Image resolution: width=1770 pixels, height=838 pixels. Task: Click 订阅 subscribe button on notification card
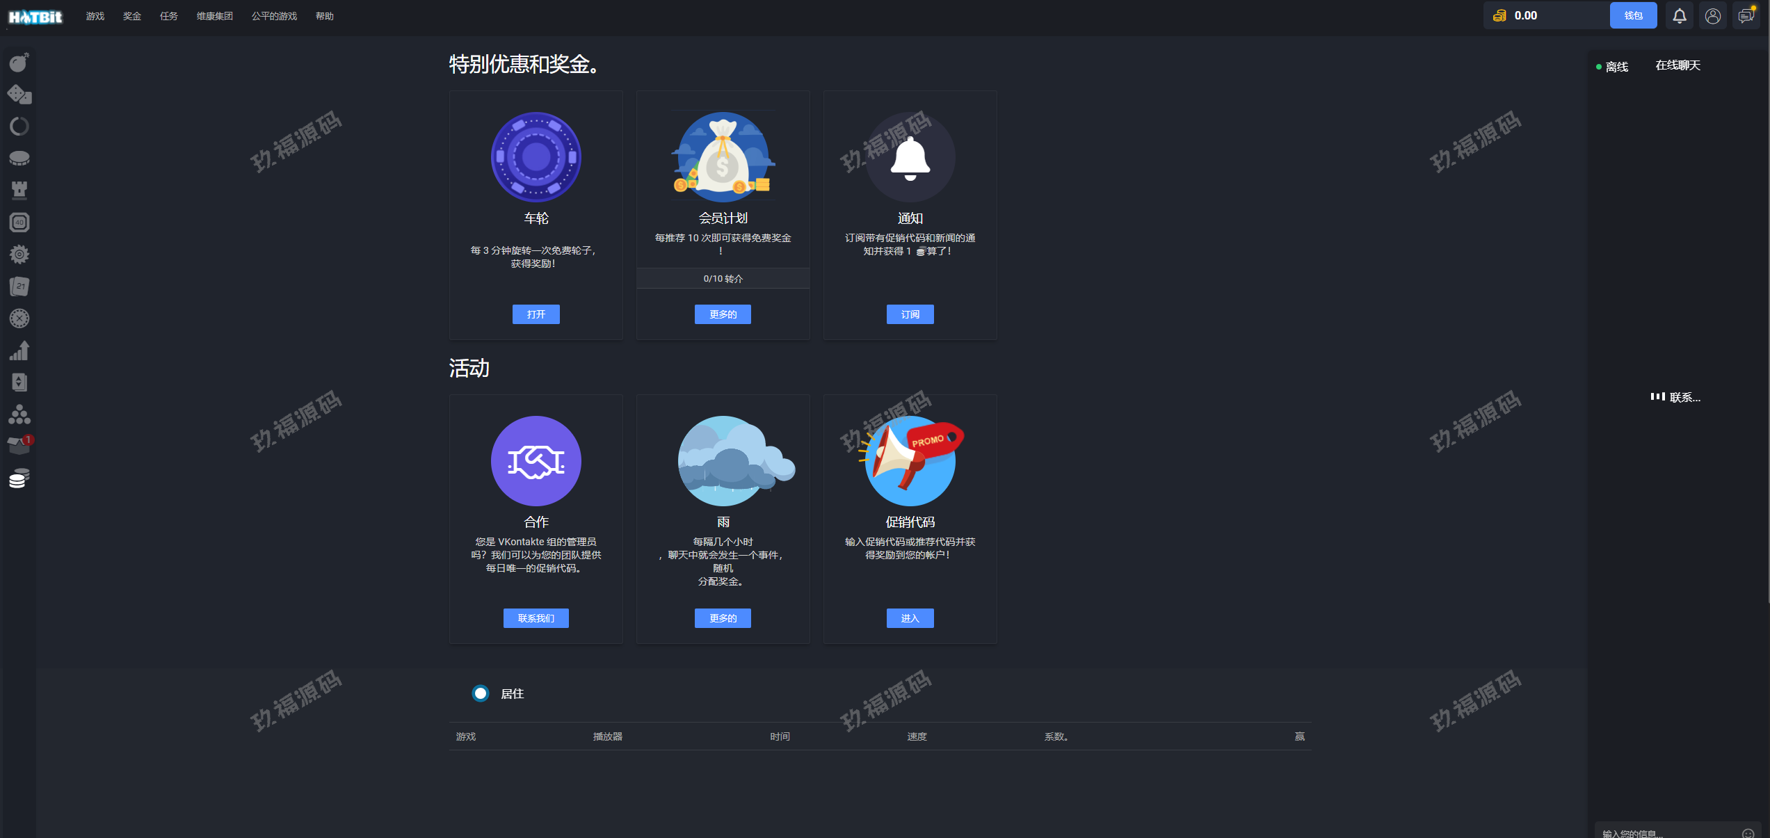910,314
